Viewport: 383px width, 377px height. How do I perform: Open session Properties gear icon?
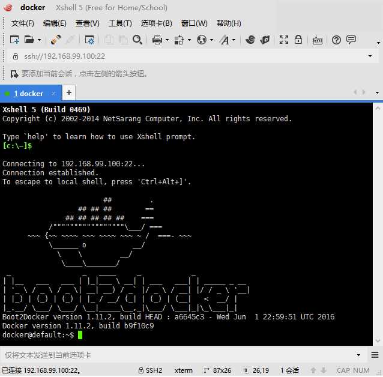(89, 40)
